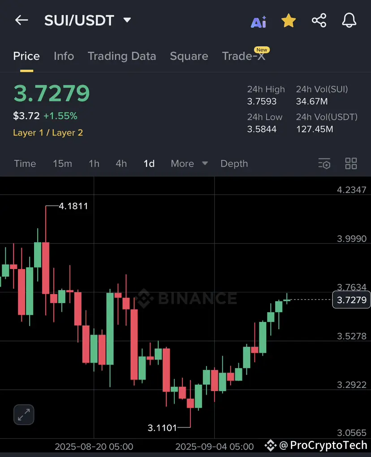Tap the Layer 1 / Layer 2 tag

click(48, 133)
